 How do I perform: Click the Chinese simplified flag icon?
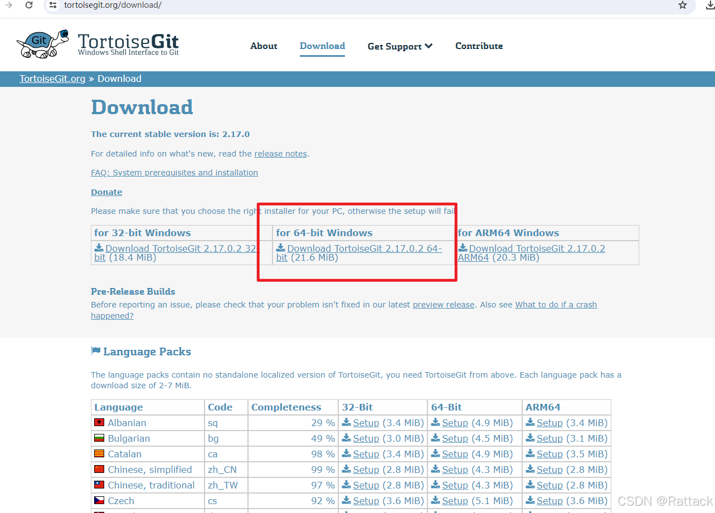pos(100,470)
